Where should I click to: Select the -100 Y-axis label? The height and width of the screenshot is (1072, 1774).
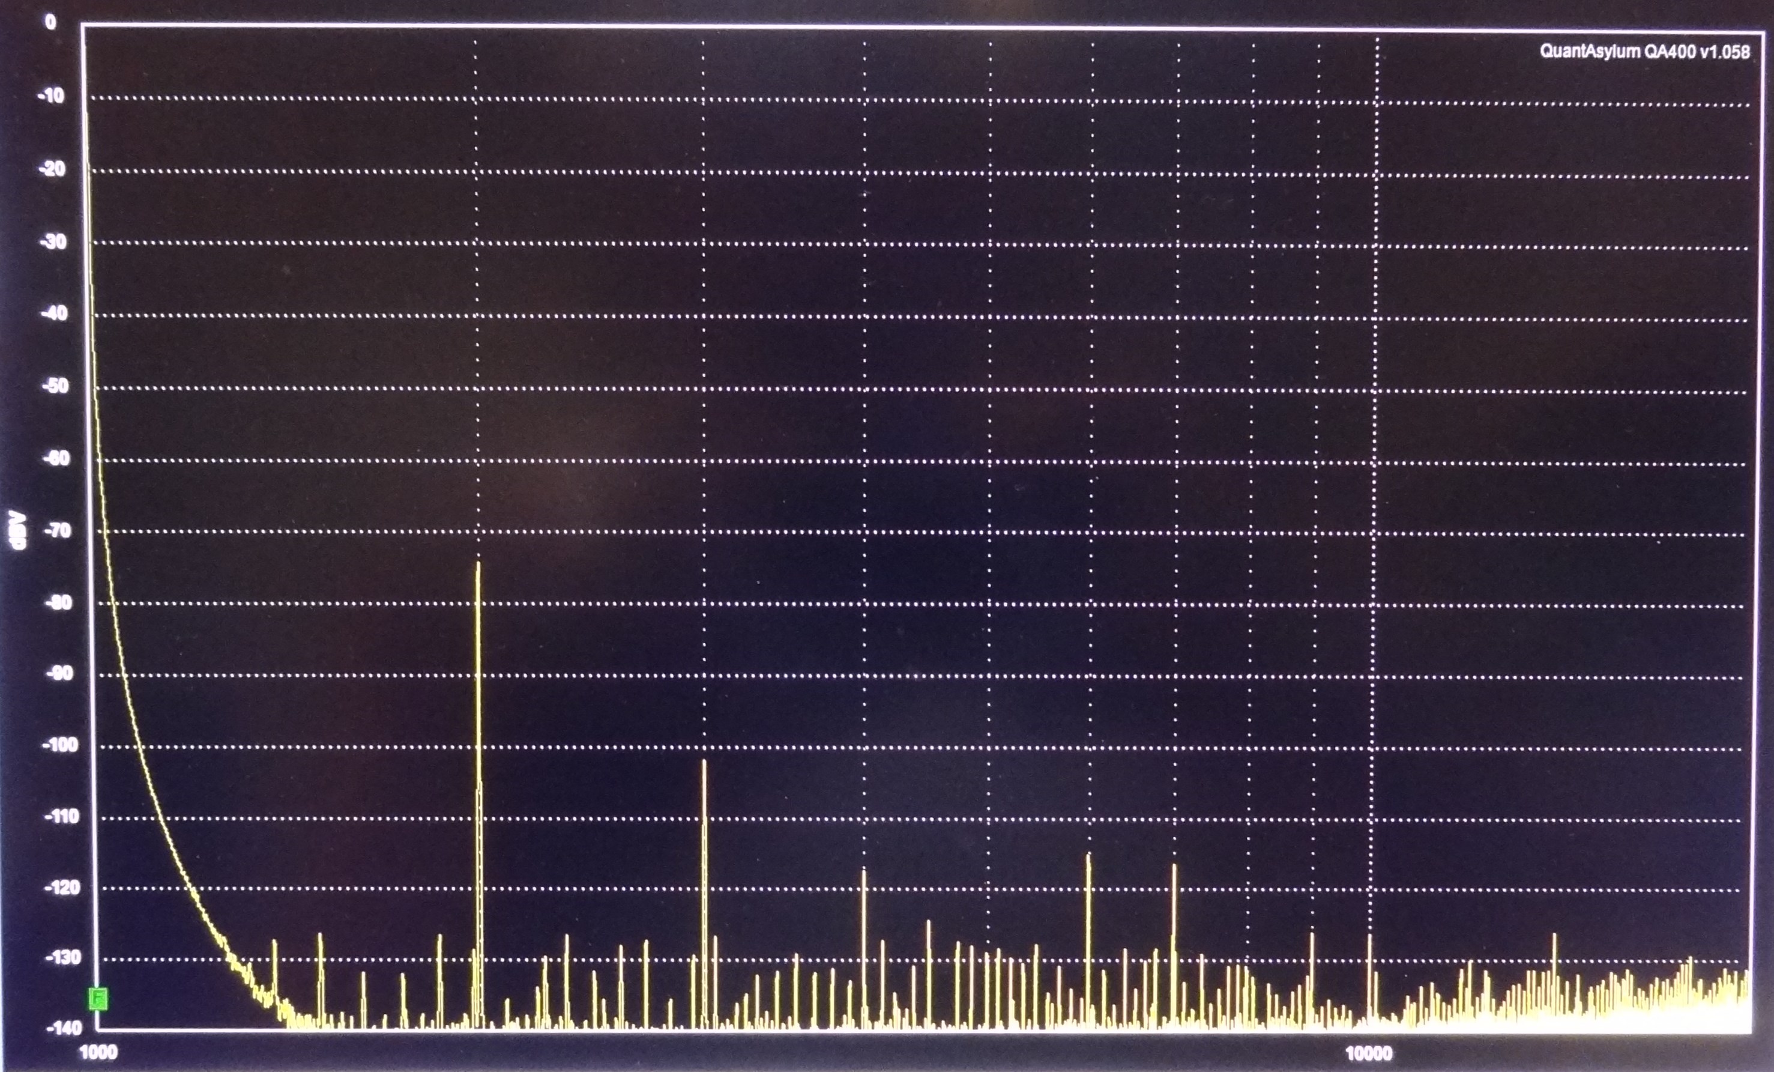pyautogui.click(x=61, y=745)
